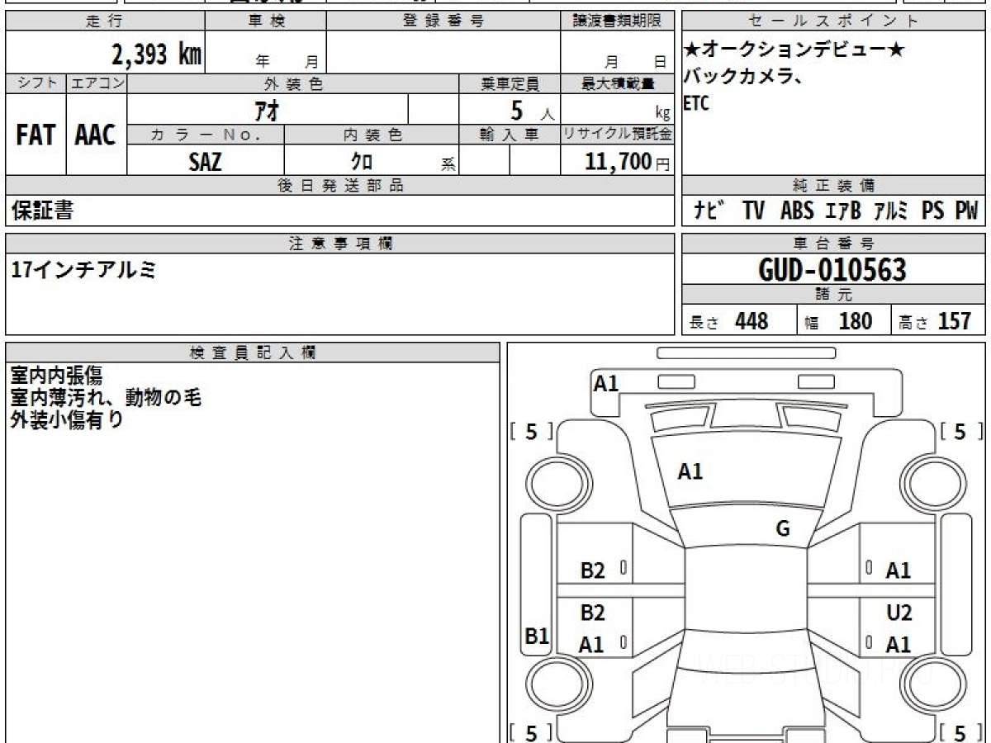Click the 検査員記入欄 section header
The width and height of the screenshot is (991, 743).
(x=253, y=353)
